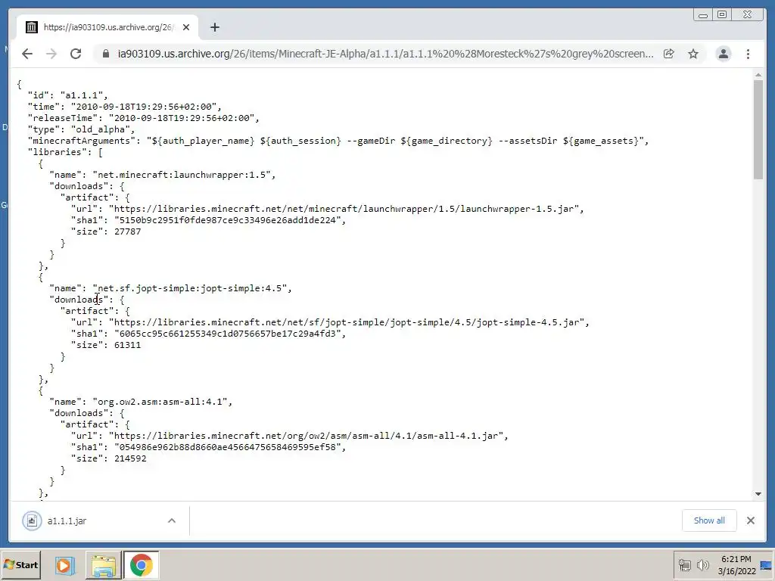This screenshot has height=581, width=775.
Task: Expand options for a1.1.1.jar download
Action: (172, 520)
